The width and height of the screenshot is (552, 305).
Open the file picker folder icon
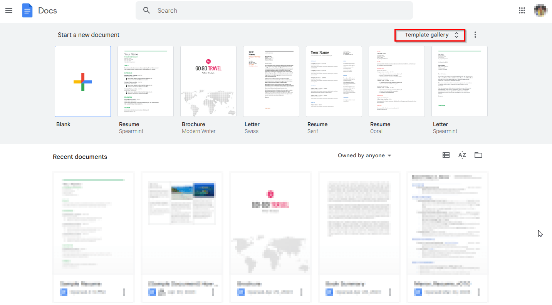coord(478,155)
